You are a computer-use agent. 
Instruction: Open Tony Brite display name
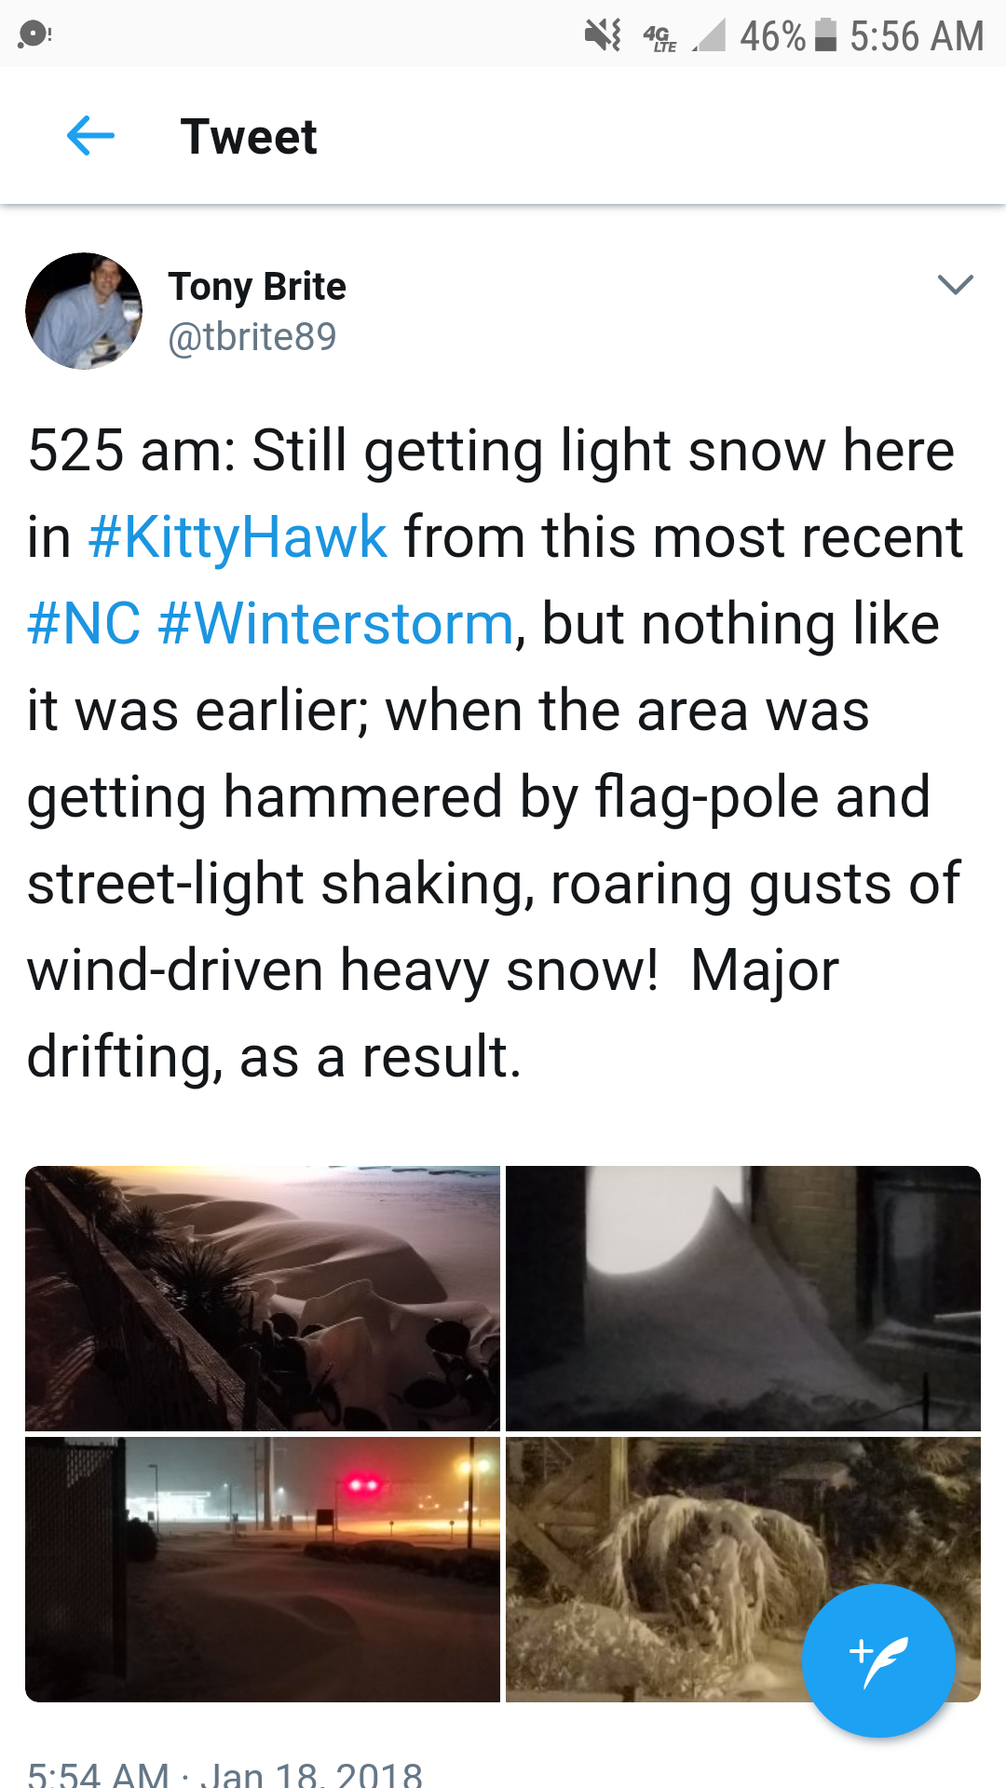click(257, 287)
